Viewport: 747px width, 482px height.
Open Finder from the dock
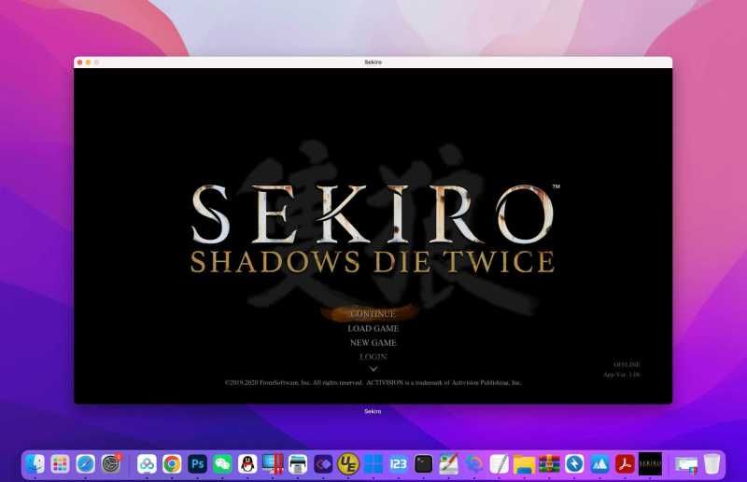pos(35,464)
